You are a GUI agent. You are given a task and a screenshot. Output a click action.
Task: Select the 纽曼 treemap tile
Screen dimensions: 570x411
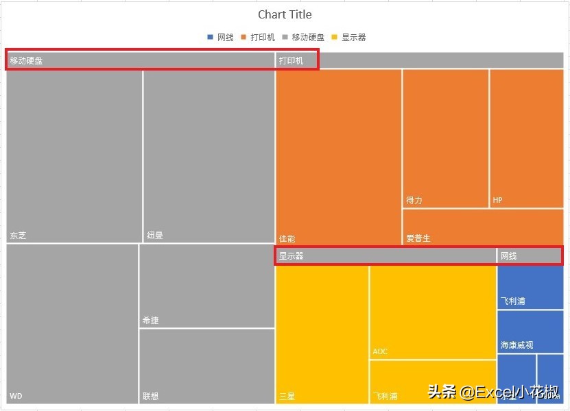209,156
